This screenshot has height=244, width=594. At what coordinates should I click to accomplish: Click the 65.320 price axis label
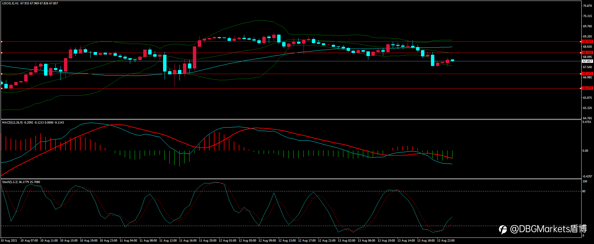pyautogui.click(x=587, y=108)
